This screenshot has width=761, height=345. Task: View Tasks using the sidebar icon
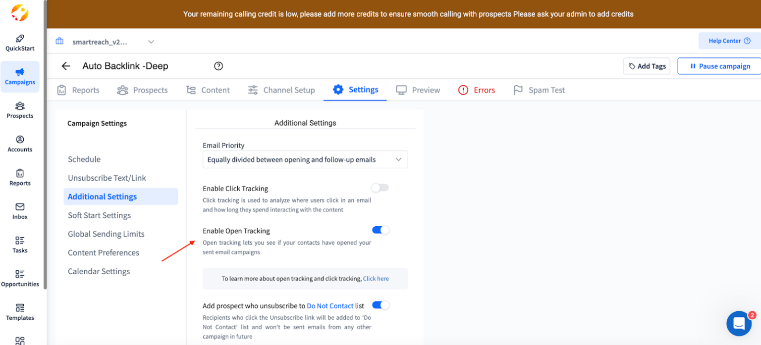point(20,245)
